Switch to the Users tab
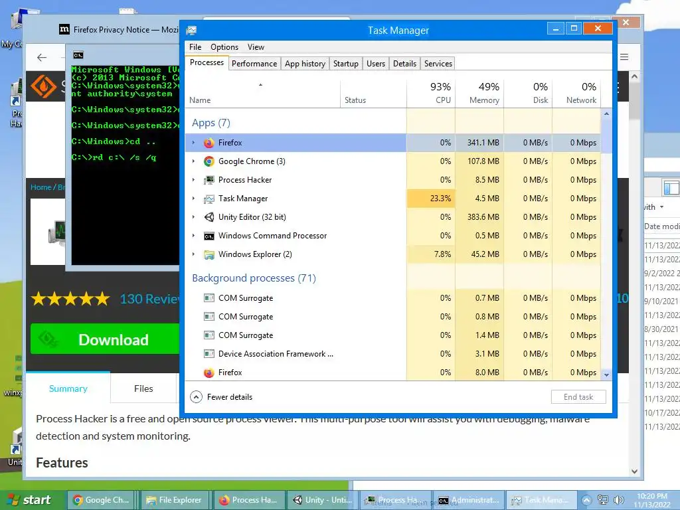Image resolution: width=680 pixels, height=510 pixels. click(376, 64)
